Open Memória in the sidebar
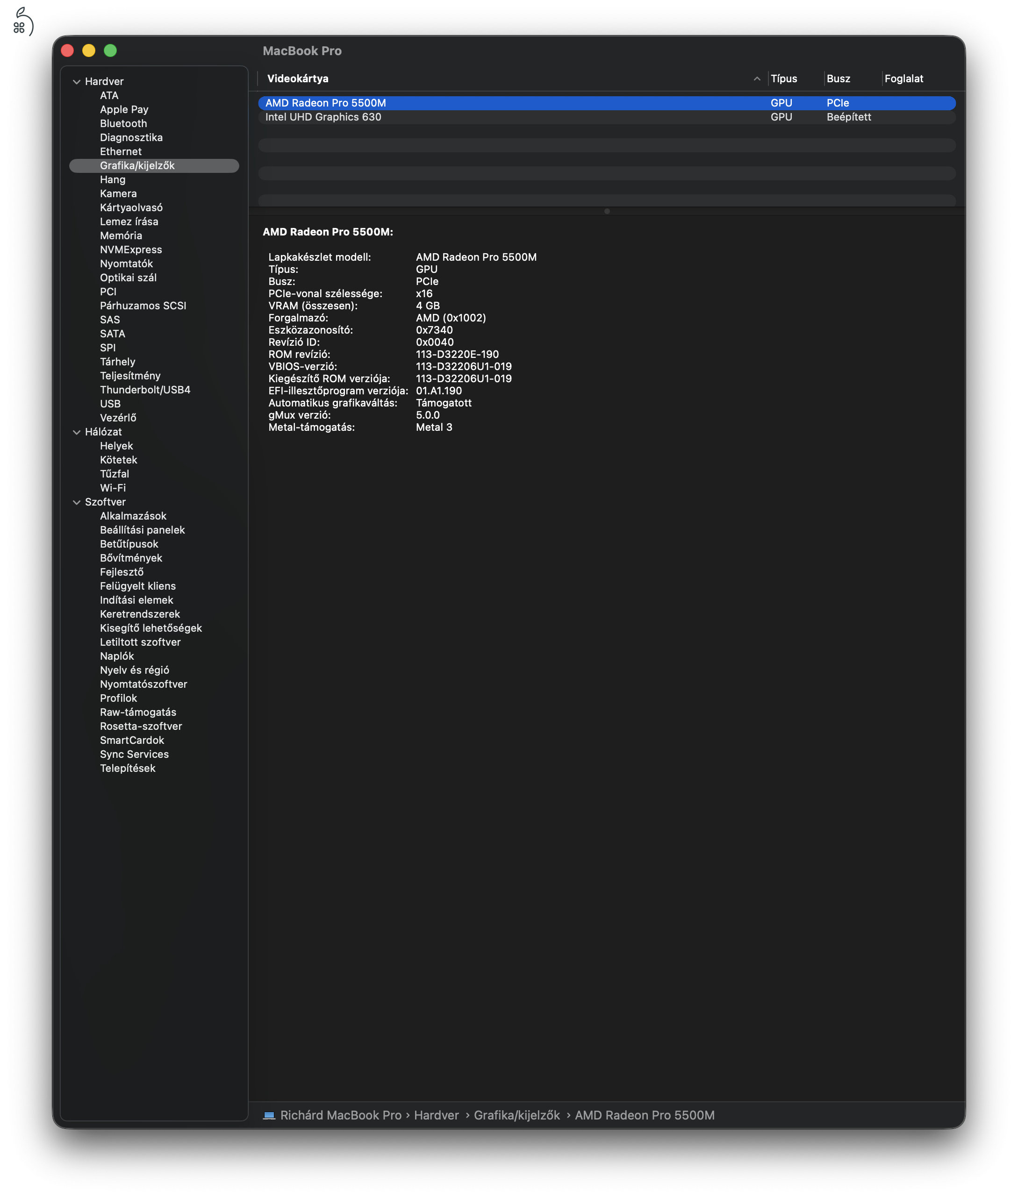Viewport: 1018px width, 1198px height. pyautogui.click(x=121, y=235)
